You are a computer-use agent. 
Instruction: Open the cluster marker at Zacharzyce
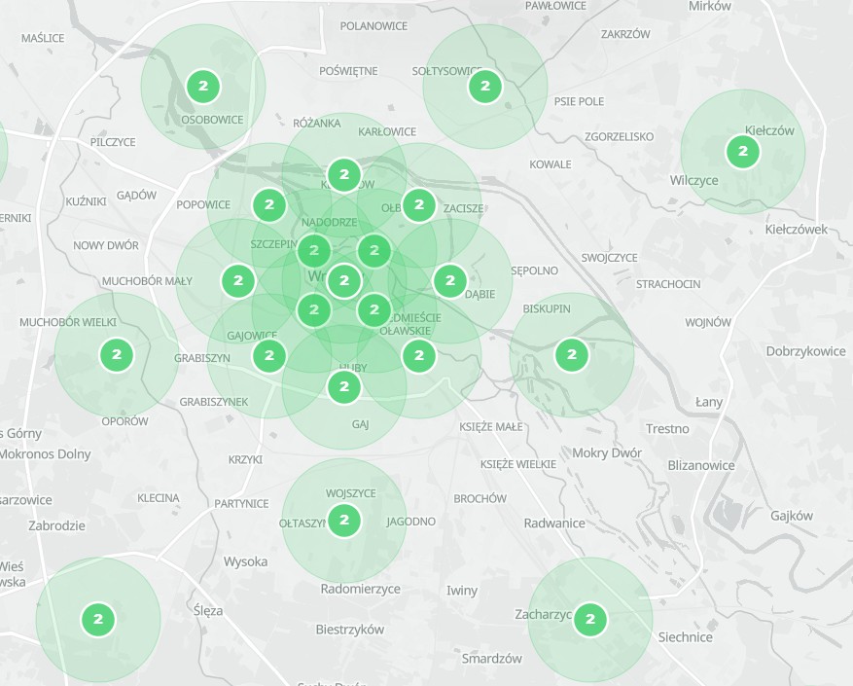pos(589,619)
